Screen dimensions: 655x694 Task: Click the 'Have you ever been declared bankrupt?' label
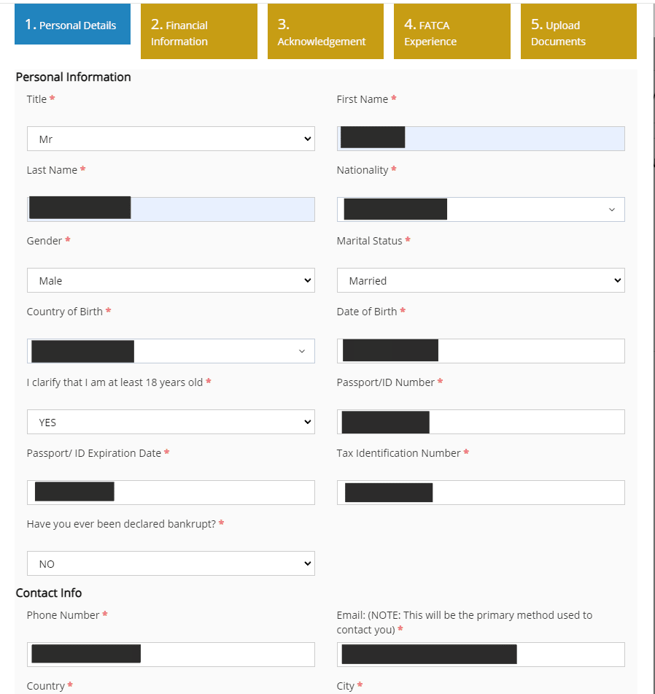click(x=121, y=524)
